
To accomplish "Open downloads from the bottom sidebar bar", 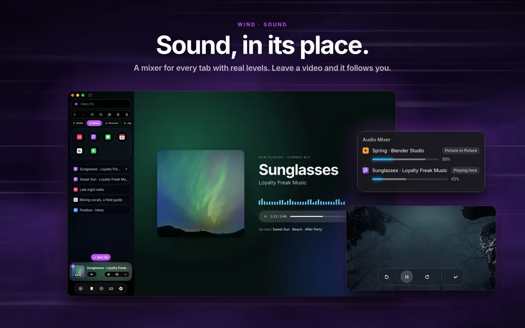I will click(x=81, y=289).
